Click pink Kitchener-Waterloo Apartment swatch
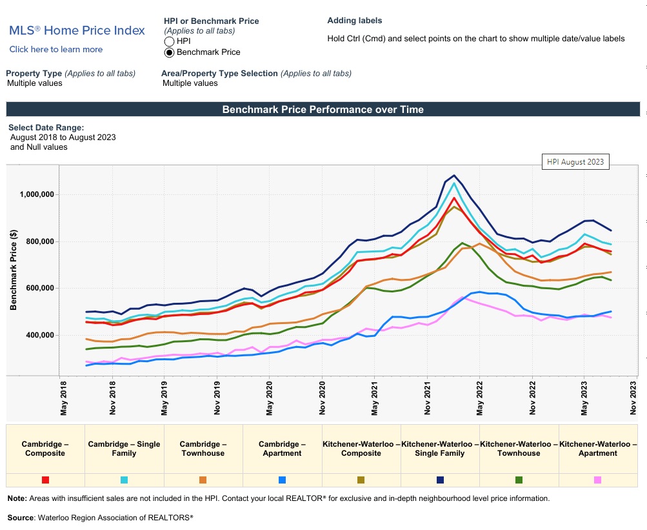 [597, 480]
